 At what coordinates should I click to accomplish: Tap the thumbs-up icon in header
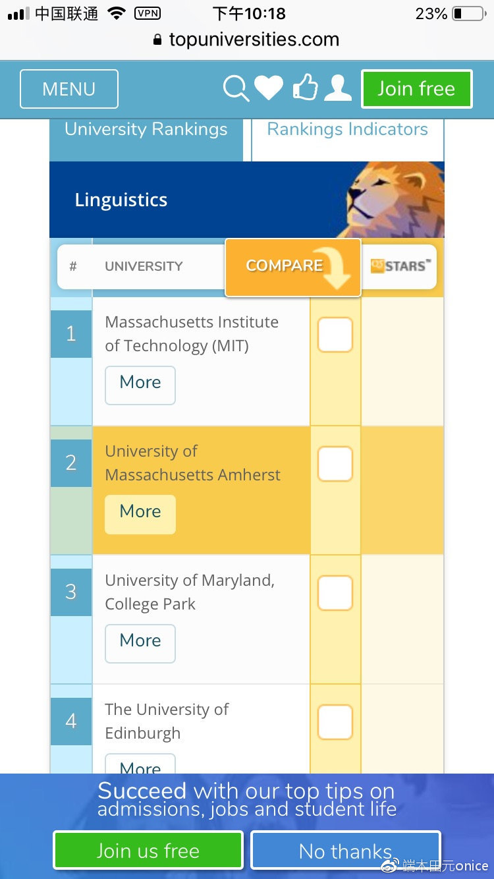tap(305, 88)
